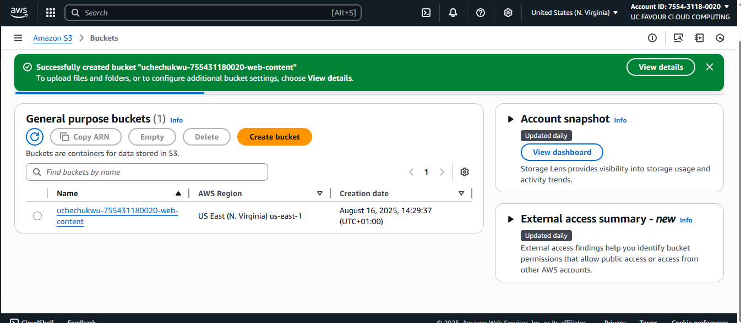Expand the External access summary section
The width and height of the screenshot is (741, 323).
click(x=510, y=219)
